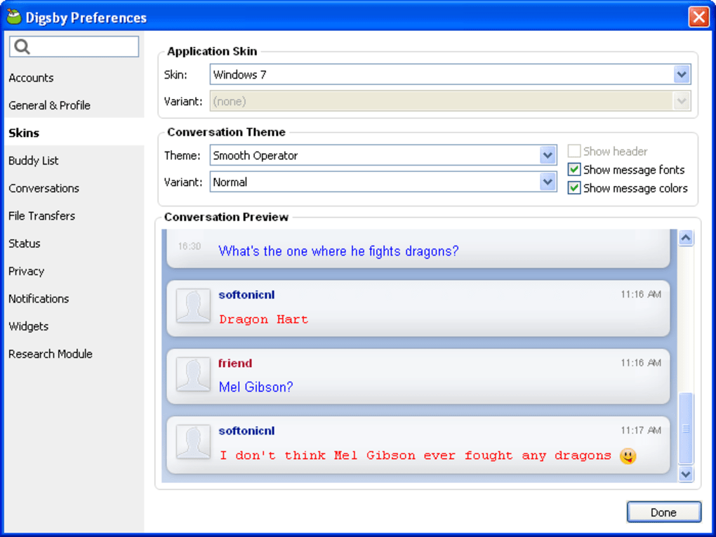716x537 pixels.
Task: Click the preview scrollbar down arrow
Action: pyautogui.click(x=685, y=474)
